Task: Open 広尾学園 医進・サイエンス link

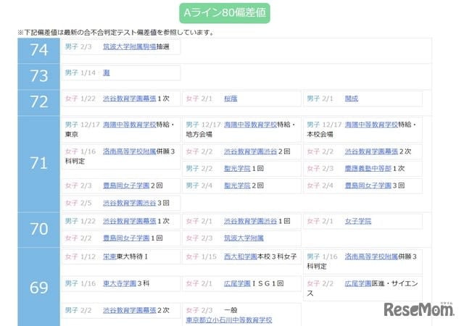Action: [x=358, y=283]
